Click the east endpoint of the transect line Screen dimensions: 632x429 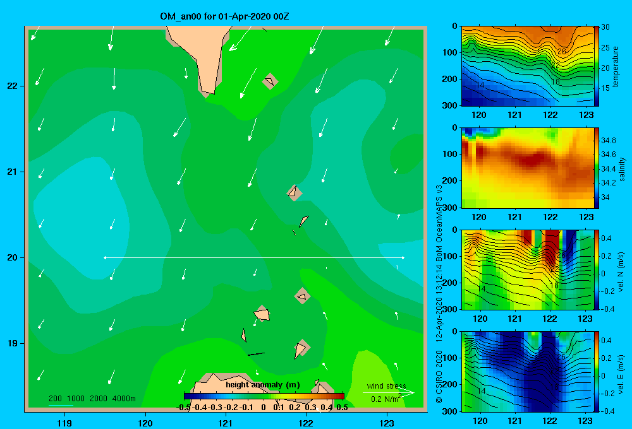click(403, 257)
